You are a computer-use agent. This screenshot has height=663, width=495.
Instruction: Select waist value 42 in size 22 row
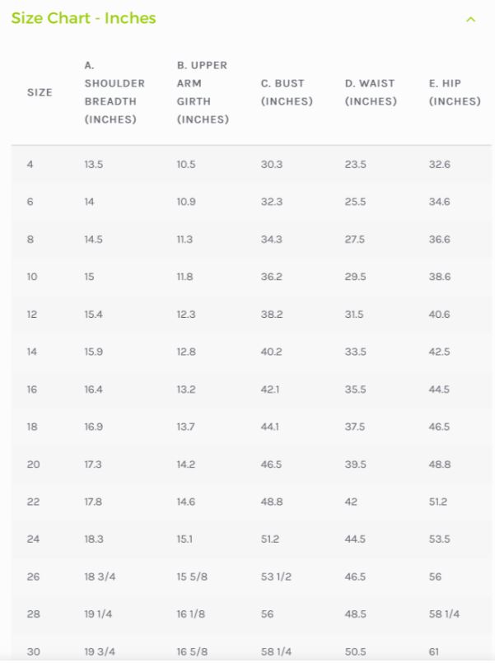351,502
